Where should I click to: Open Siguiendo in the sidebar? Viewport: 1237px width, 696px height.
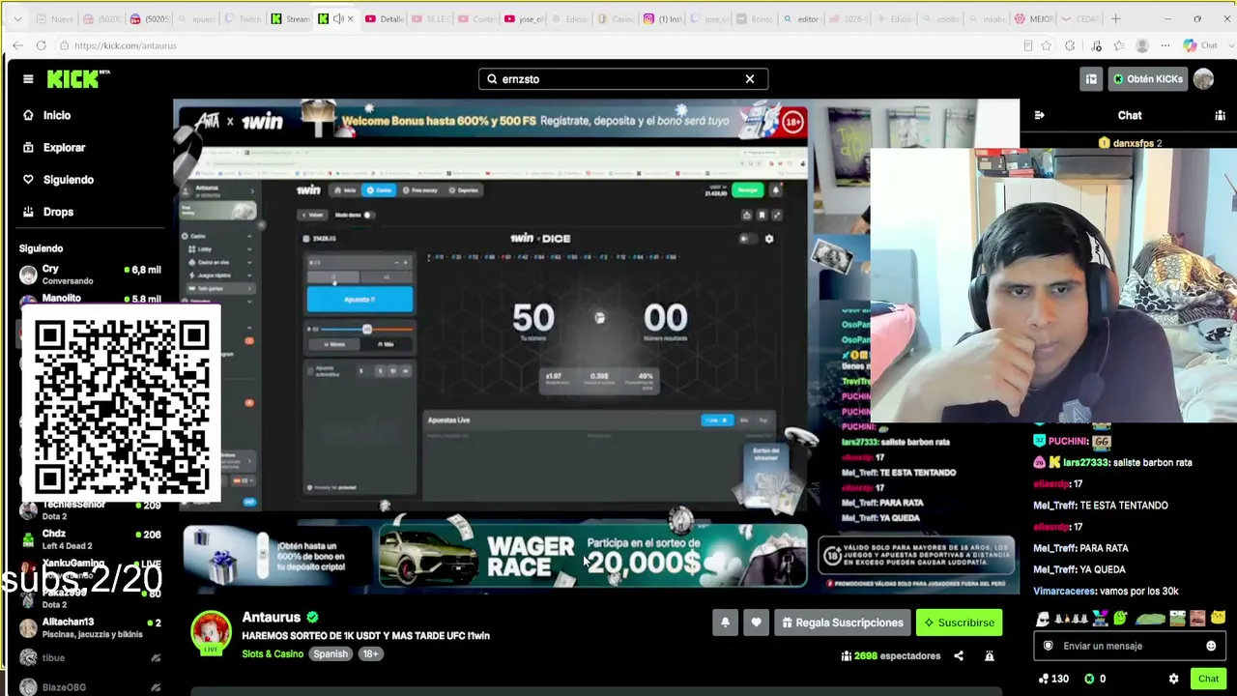point(68,179)
